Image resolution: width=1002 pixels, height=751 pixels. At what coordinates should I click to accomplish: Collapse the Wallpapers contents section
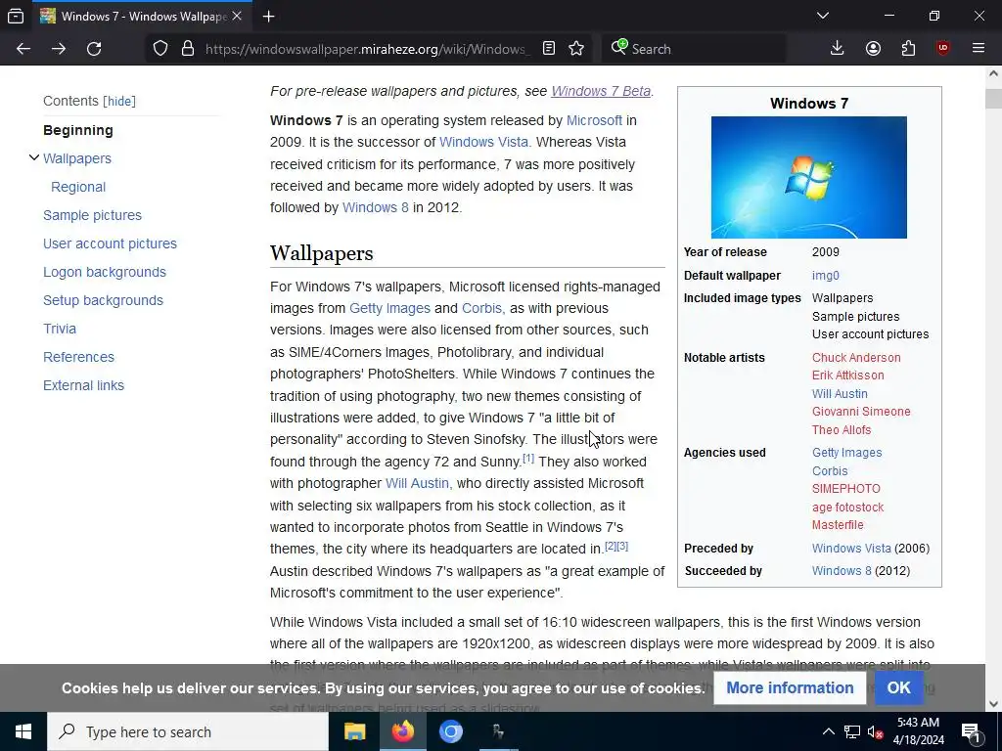point(34,157)
